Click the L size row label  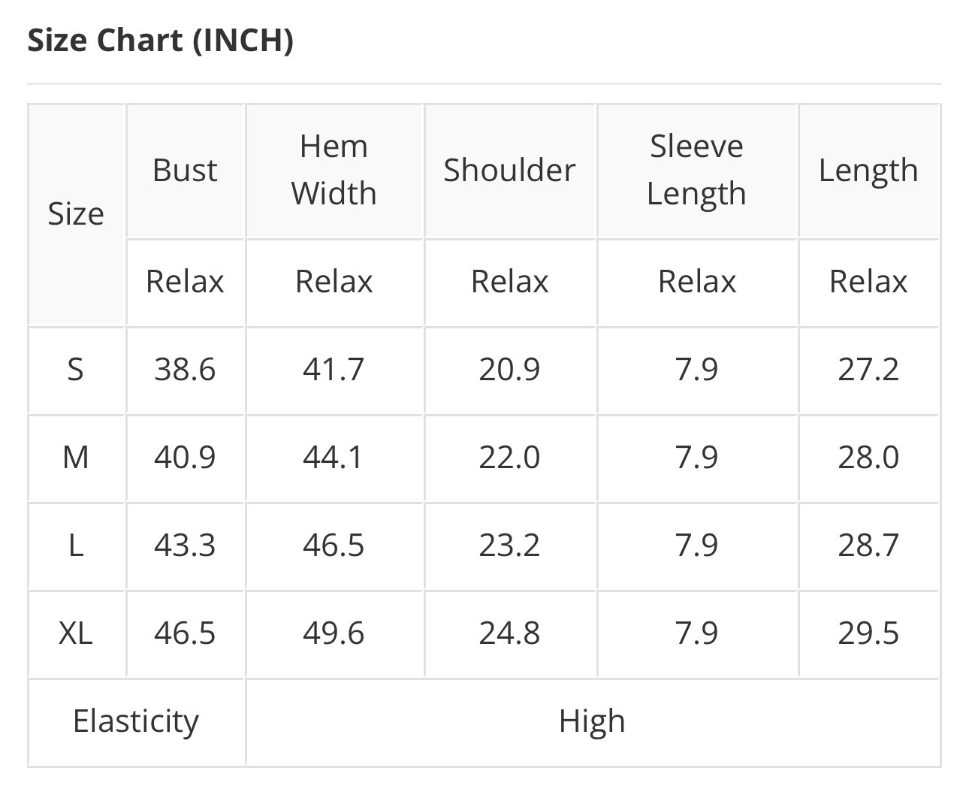(76, 546)
